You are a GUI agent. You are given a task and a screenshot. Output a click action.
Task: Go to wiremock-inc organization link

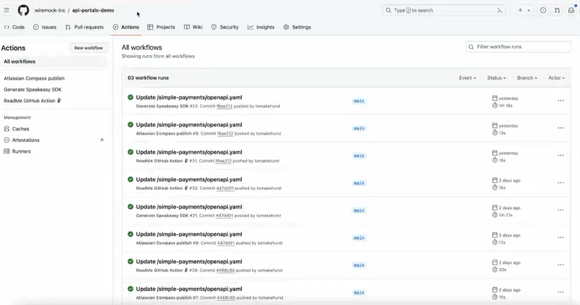[49, 10]
